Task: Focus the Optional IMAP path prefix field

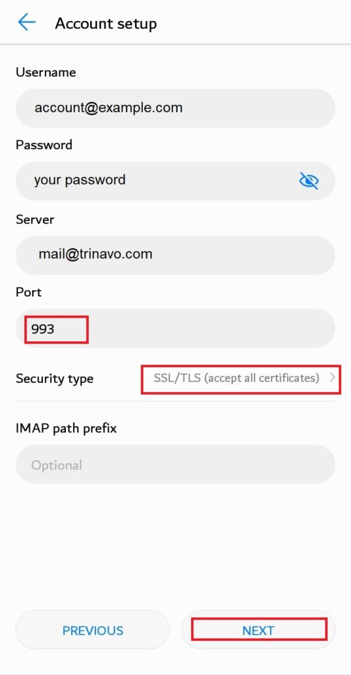Action: [x=175, y=464]
